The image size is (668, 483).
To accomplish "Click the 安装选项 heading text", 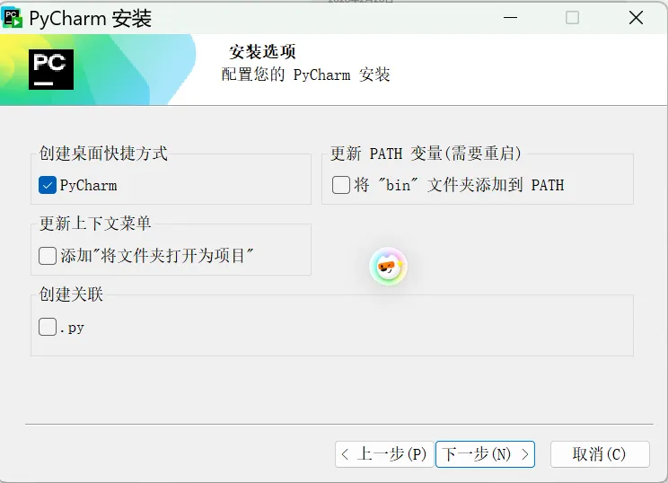I will (x=262, y=52).
